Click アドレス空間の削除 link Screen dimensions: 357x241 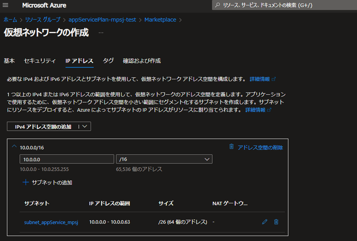pyautogui.click(x=260, y=148)
